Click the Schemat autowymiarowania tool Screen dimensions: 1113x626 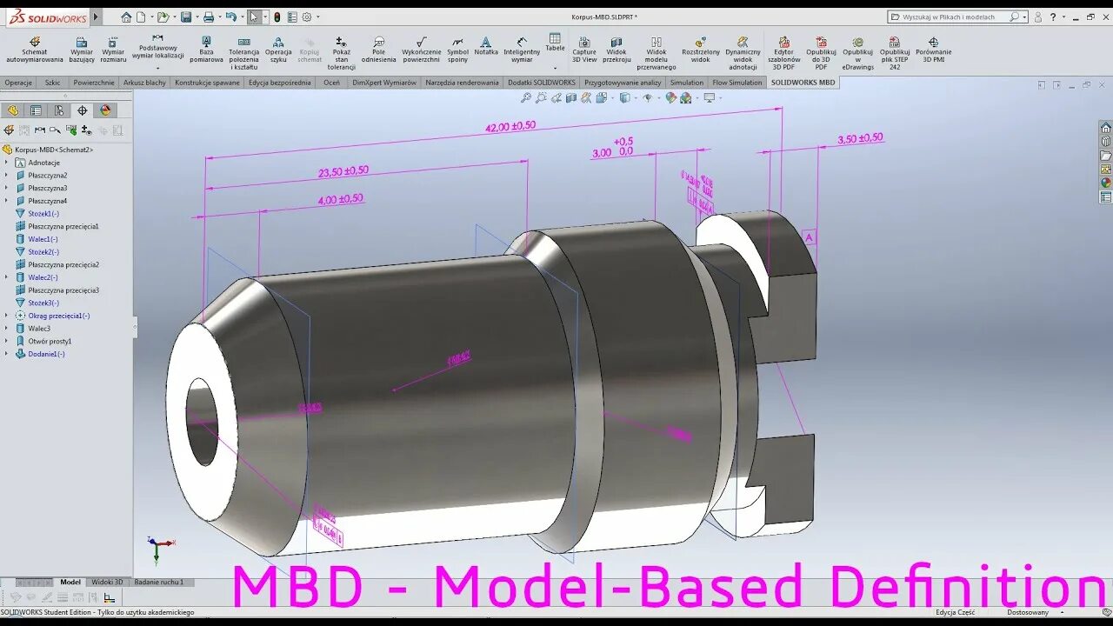[x=35, y=50]
